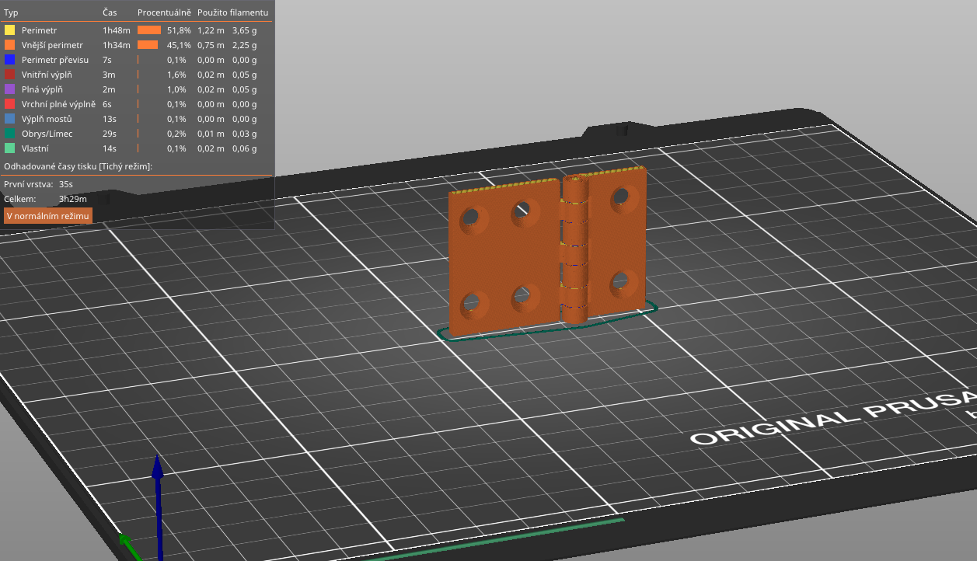Viewport: 977px width, 561px height.
Task: Click the dark green Obrys/Límec swatch
Action: tap(9, 133)
